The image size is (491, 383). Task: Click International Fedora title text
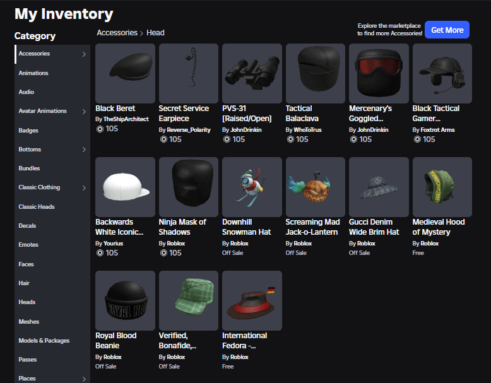coord(245,341)
